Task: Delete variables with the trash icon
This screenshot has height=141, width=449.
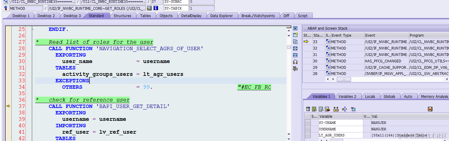Action: pyautogui.click(x=308, y=109)
